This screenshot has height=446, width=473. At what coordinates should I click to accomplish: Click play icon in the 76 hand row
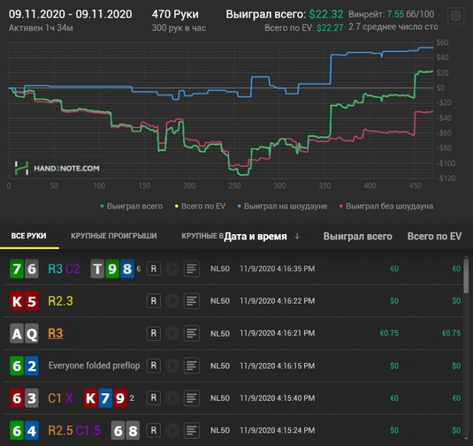172,269
